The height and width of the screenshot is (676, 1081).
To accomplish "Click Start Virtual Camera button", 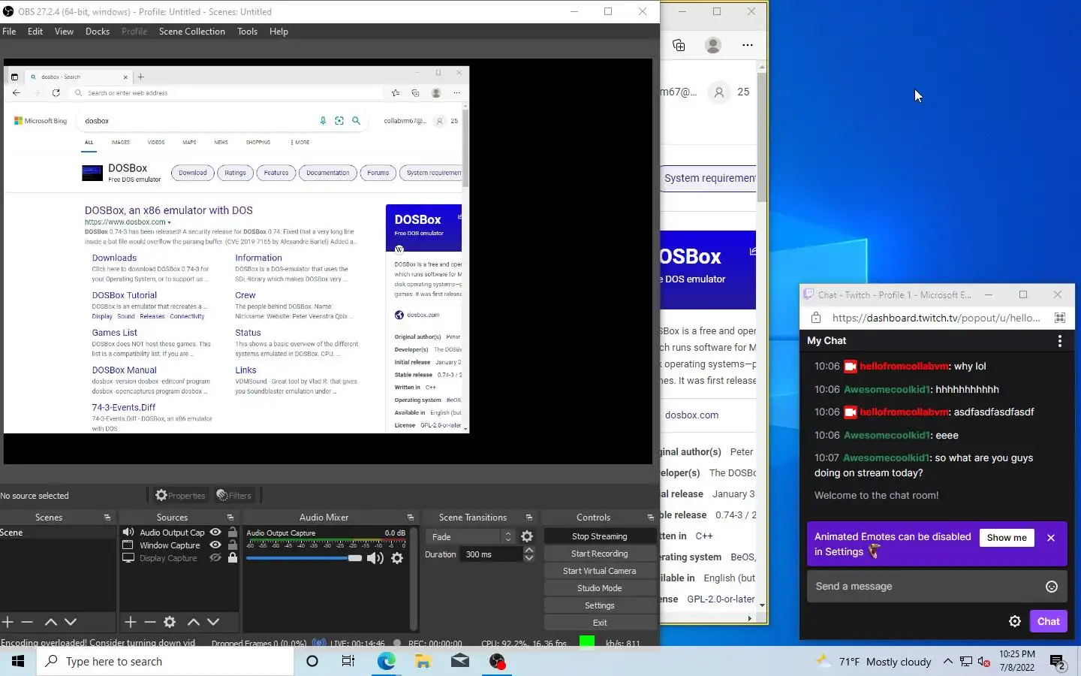I will point(599,571).
